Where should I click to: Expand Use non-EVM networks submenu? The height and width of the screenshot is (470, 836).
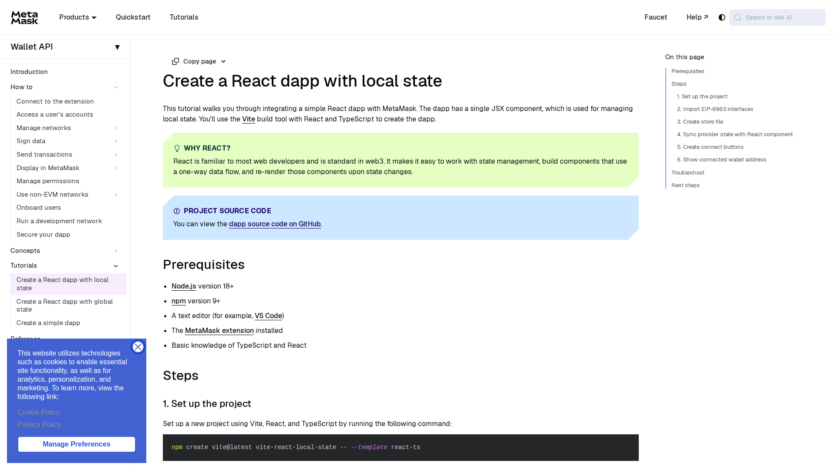pos(116,195)
